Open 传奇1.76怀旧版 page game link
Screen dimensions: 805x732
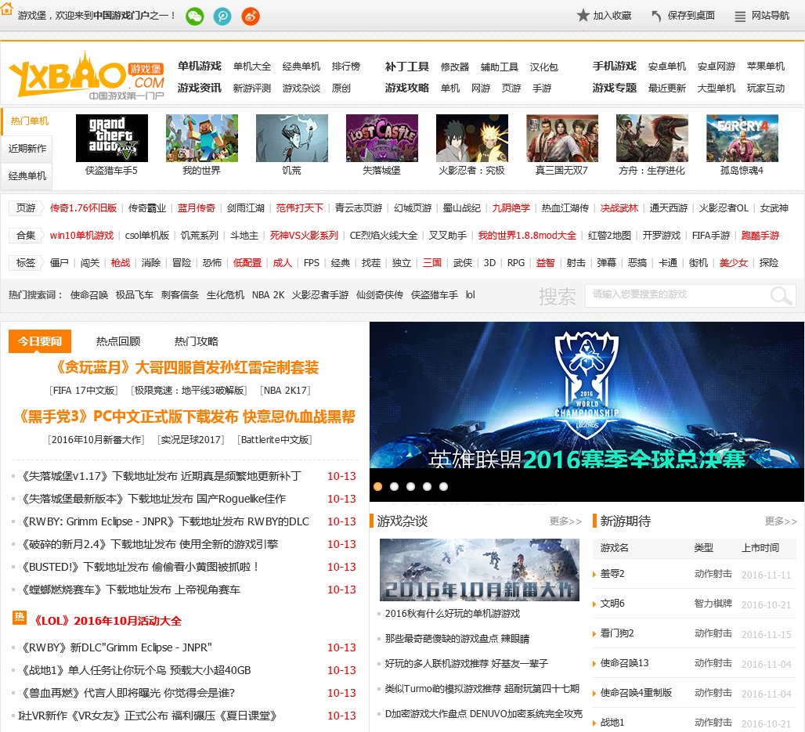click(83, 208)
